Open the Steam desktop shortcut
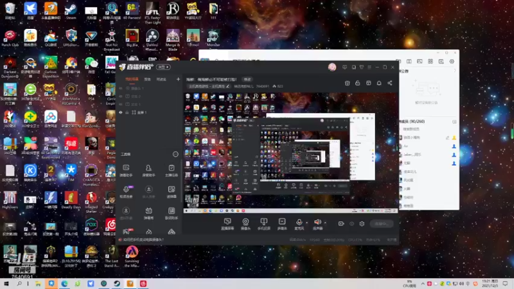The width and height of the screenshot is (514, 289). click(71, 11)
